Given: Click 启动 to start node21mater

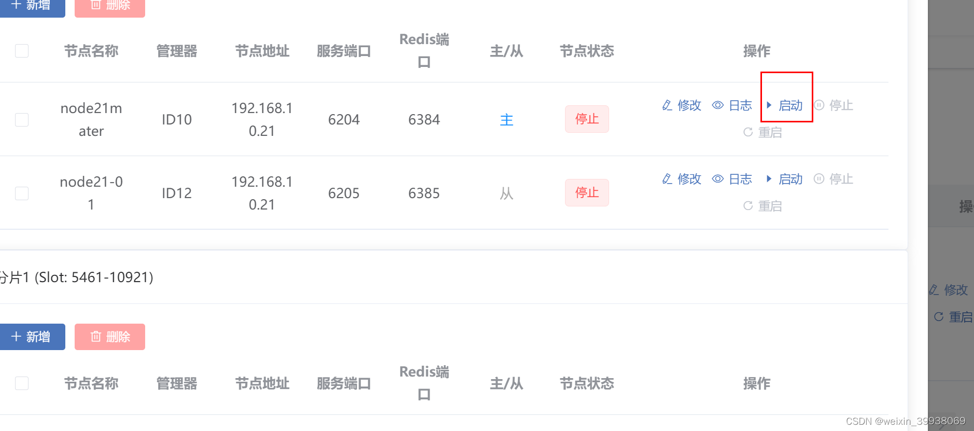Looking at the screenshot, I should click(784, 105).
